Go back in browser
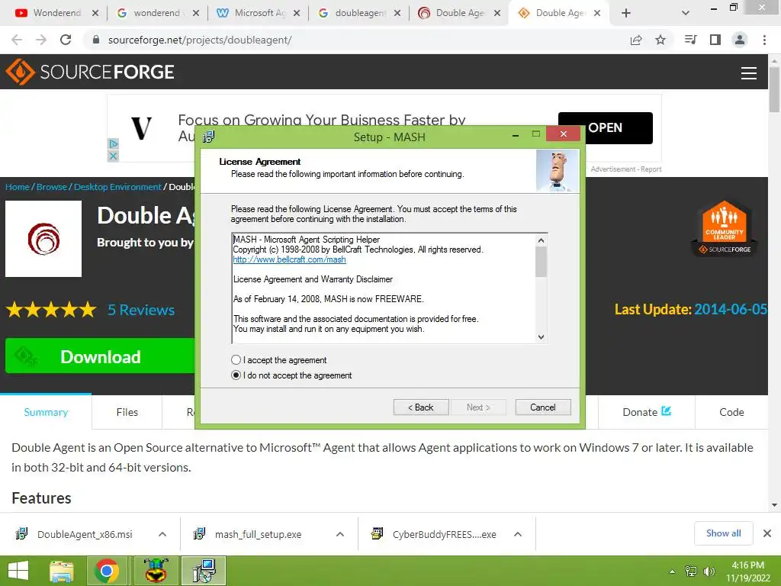The width and height of the screenshot is (781, 586). [x=17, y=40]
